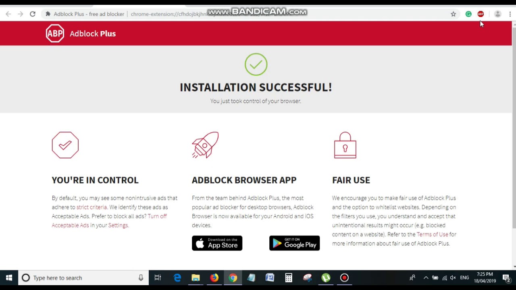
Task: Click 'INSTALLATION SUCCESSFUL!' heading
Action: pos(256,87)
